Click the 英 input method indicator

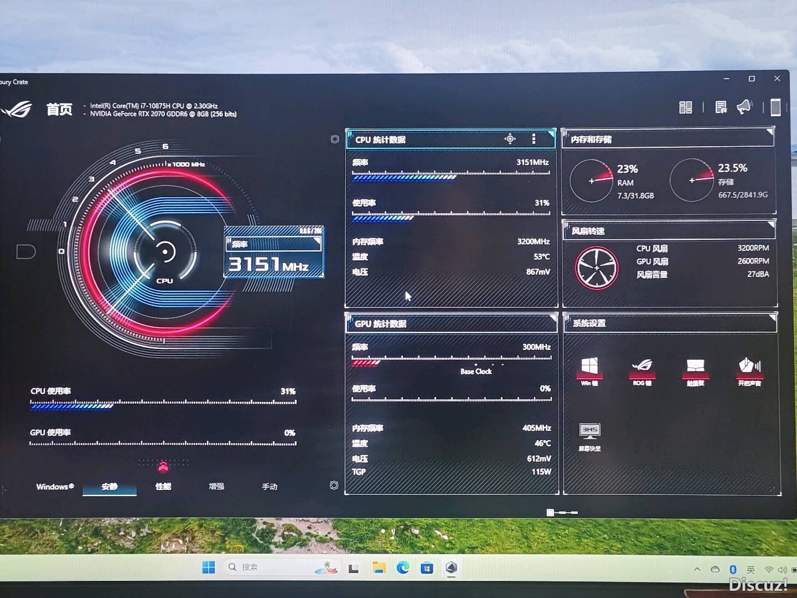point(751,570)
